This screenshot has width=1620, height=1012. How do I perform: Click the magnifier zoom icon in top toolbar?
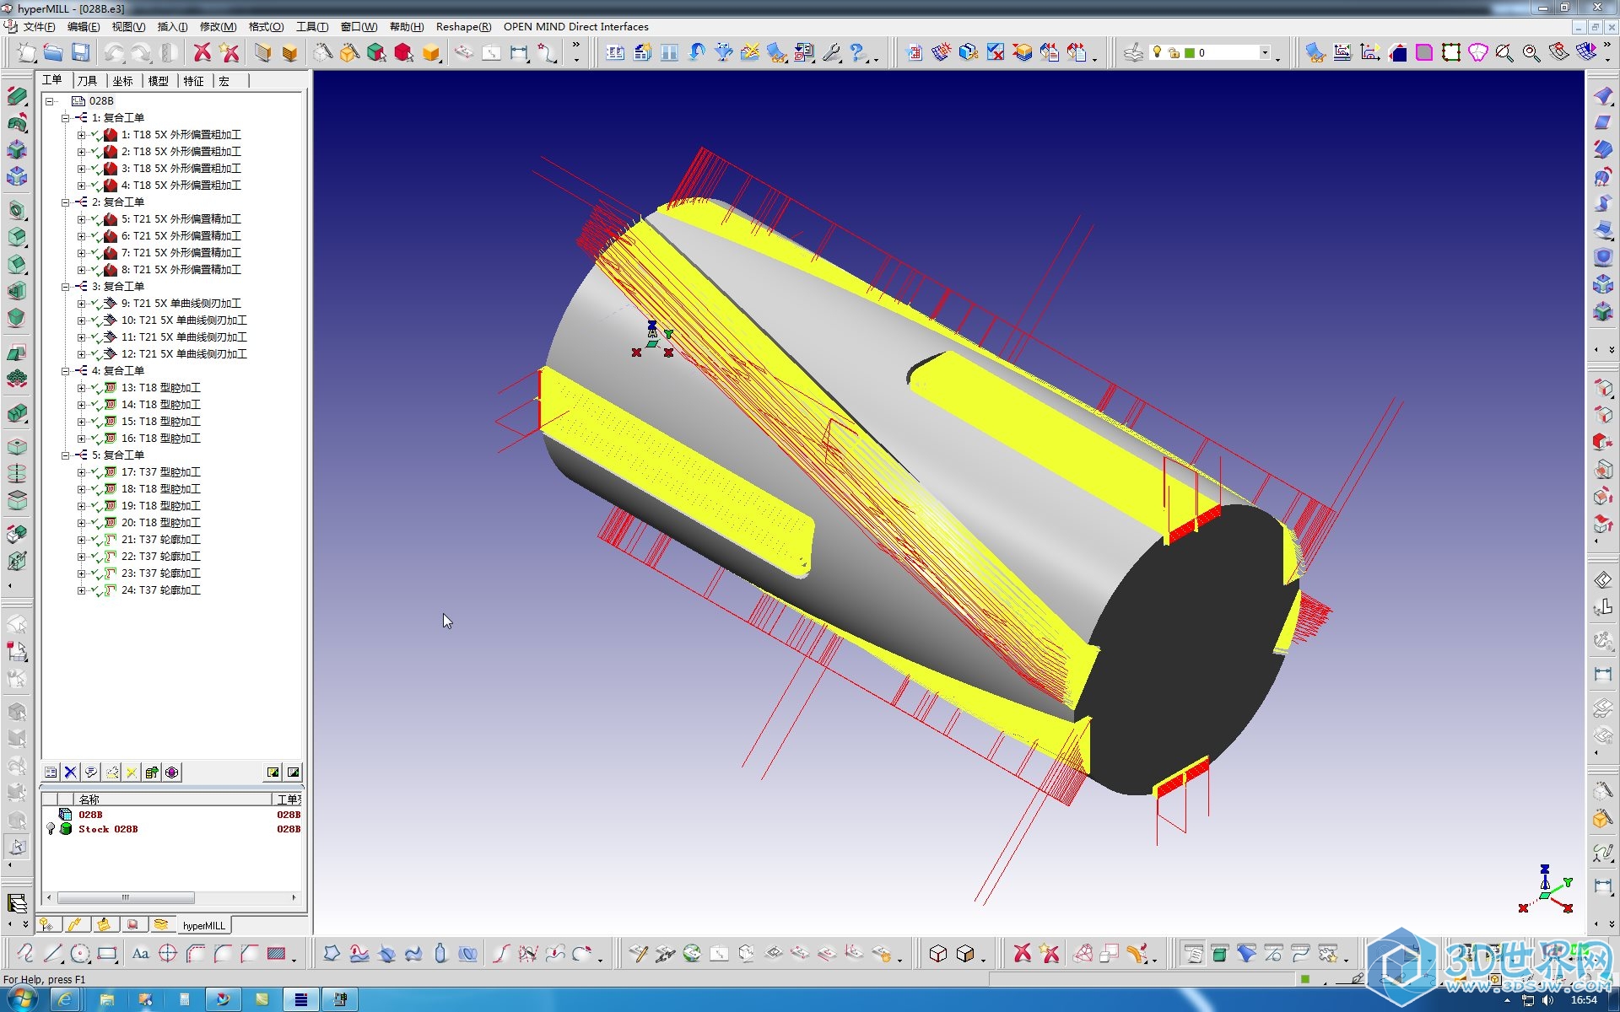click(1531, 53)
